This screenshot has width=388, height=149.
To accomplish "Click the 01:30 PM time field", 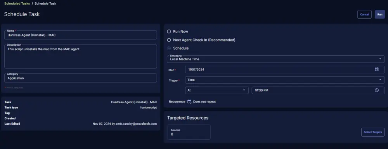I will point(318,90).
